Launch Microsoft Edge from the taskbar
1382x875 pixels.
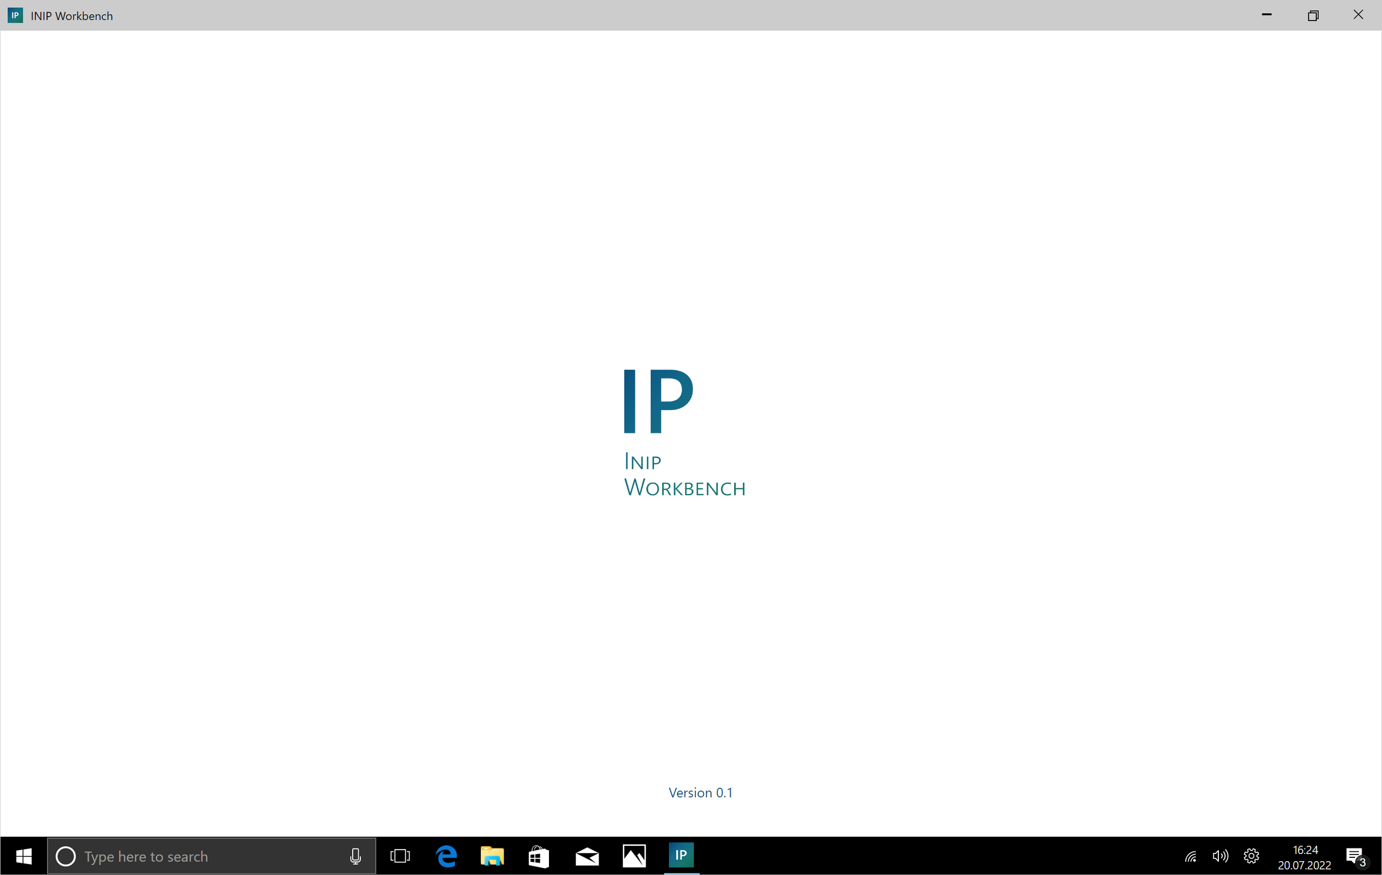pyautogui.click(x=446, y=856)
